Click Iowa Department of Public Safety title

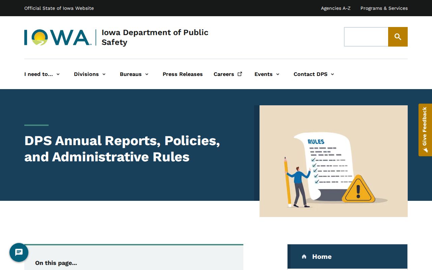click(155, 37)
